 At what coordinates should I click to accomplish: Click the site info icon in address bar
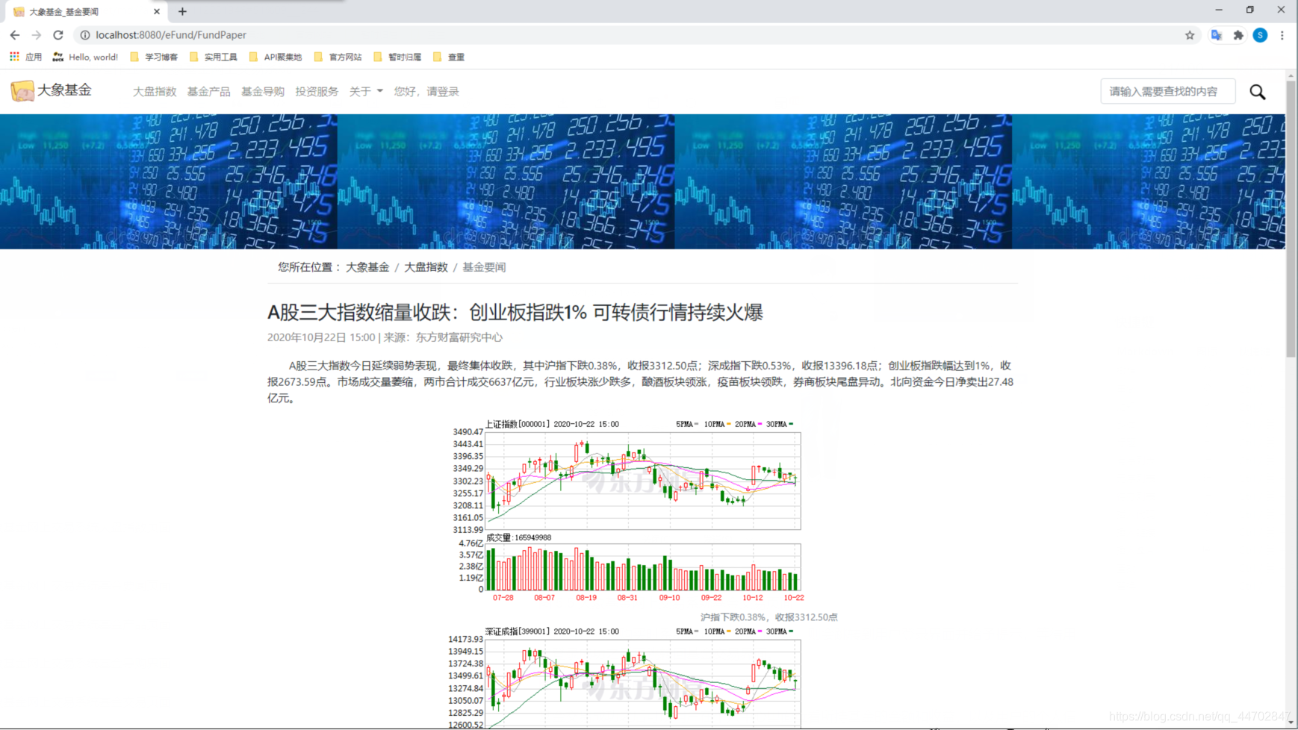[85, 35]
